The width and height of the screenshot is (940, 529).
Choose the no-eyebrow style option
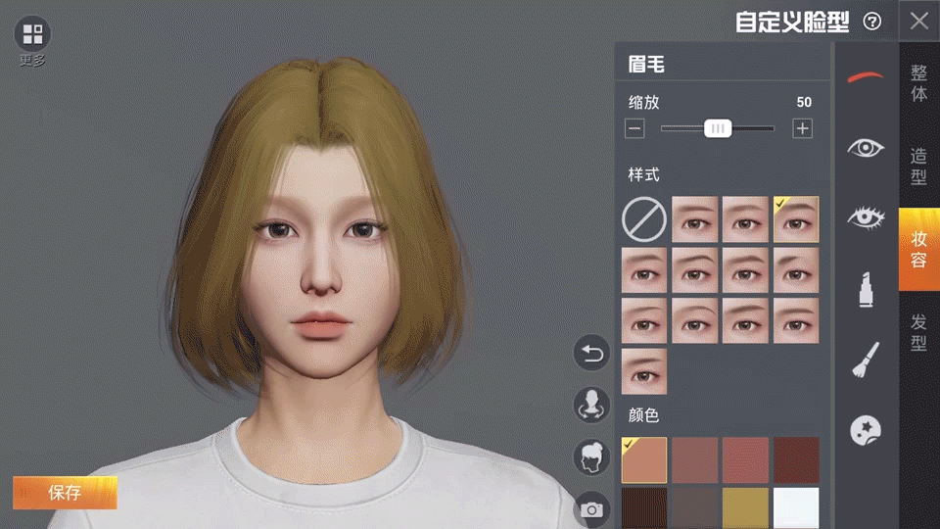[643, 219]
